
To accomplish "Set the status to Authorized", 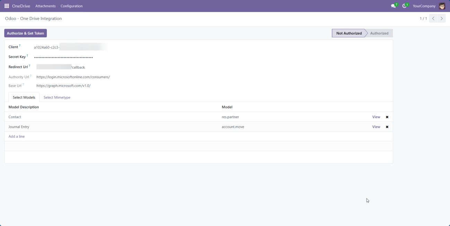I will [379, 33].
